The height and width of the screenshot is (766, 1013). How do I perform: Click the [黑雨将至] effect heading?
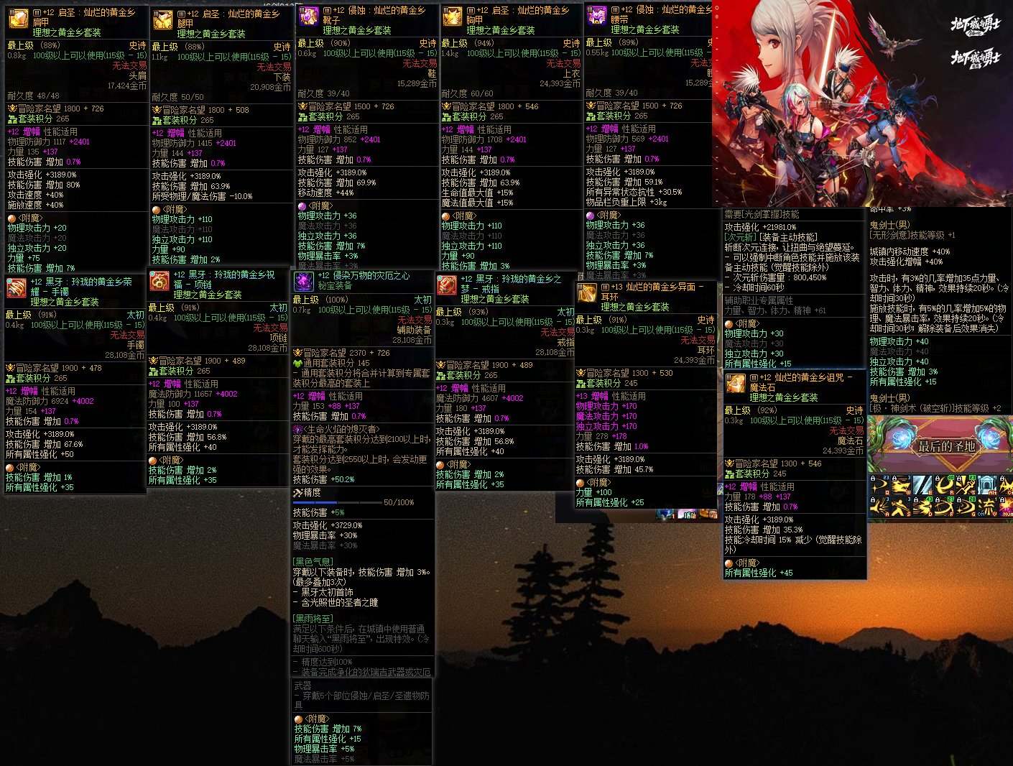click(313, 619)
